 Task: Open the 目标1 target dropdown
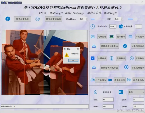click(136, 92)
